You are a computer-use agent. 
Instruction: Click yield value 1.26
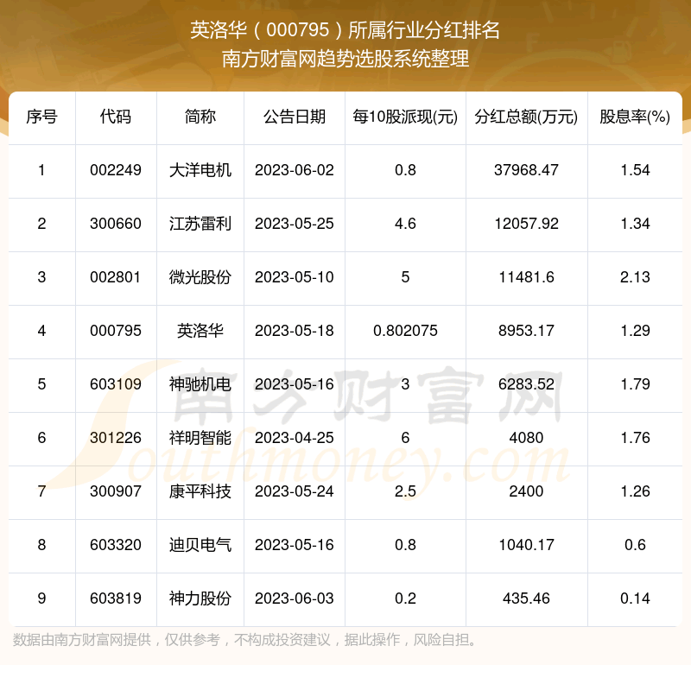635,491
